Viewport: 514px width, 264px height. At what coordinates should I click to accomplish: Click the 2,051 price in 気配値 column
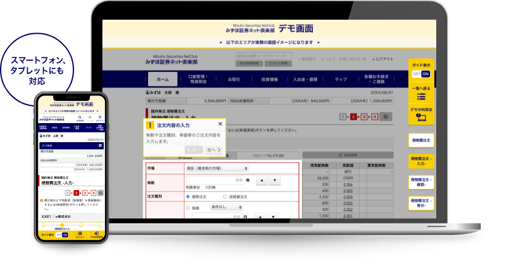point(348,215)
